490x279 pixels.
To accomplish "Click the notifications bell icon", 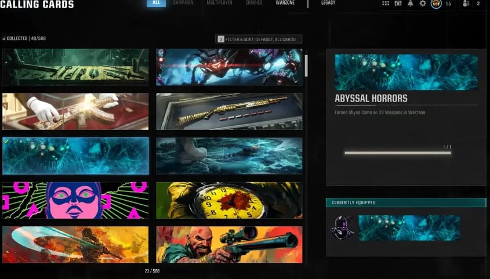I will [411, 3].
